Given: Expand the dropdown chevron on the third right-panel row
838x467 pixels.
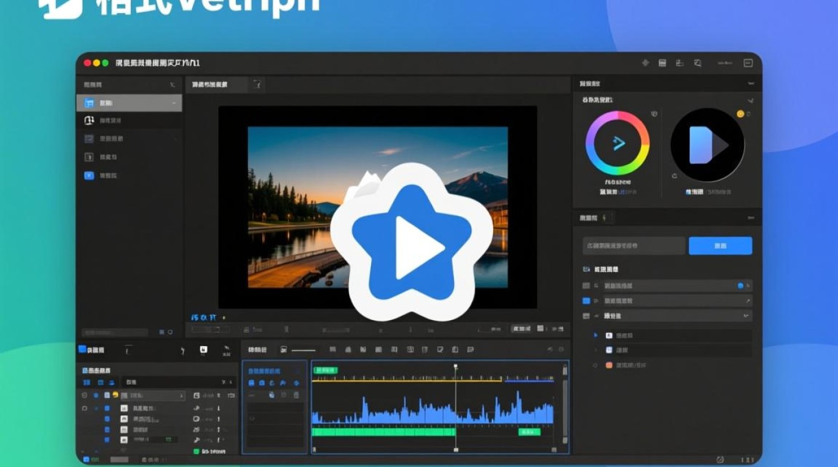Looking at the screenshot, I should tap(746, 316).
